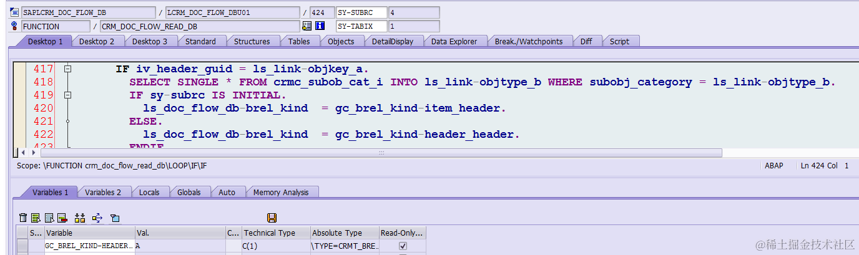The height and width of the screenshot is (255, 859).
Task: Click the GC_BREL_KIND-HEADER variable cell
Action: (90, 246)
